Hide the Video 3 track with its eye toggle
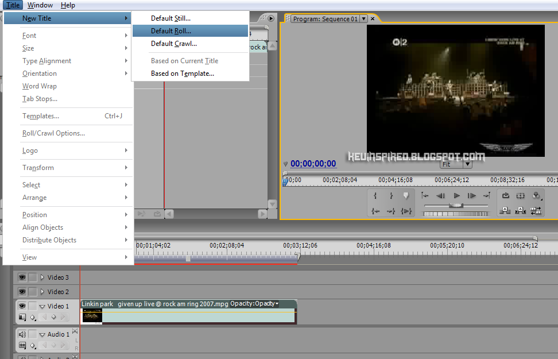558x359 pixels. point(21,277)
